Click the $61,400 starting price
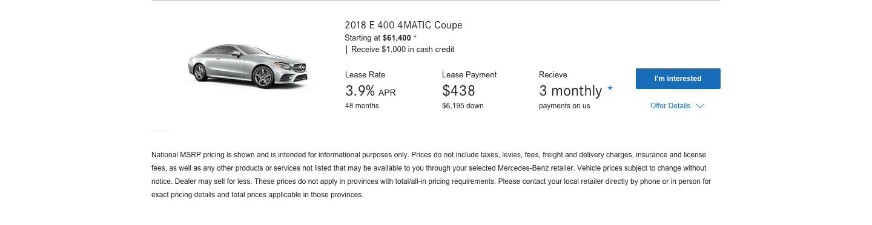Screen dimensions: 872x225 coord(397,38)
